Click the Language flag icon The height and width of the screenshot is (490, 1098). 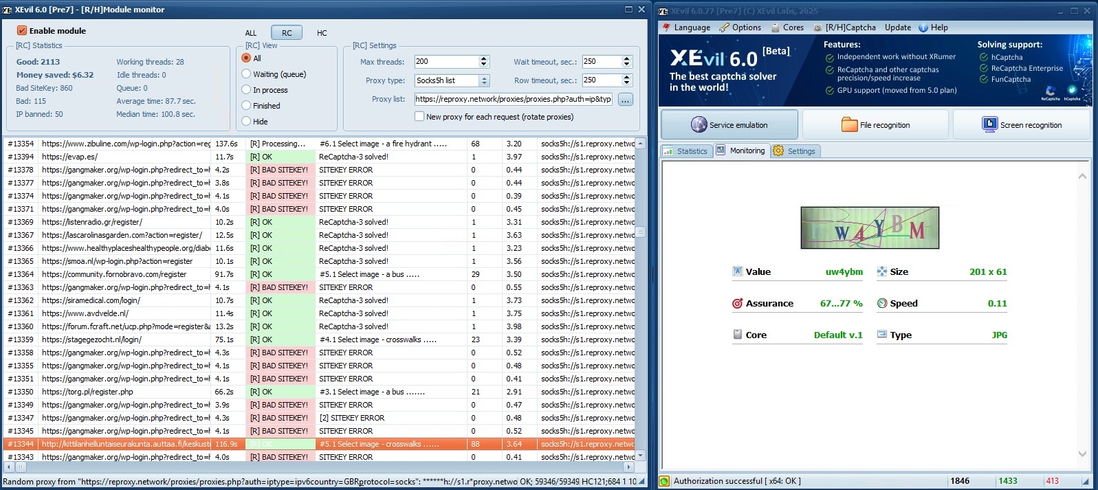click(x=666, y=27)
